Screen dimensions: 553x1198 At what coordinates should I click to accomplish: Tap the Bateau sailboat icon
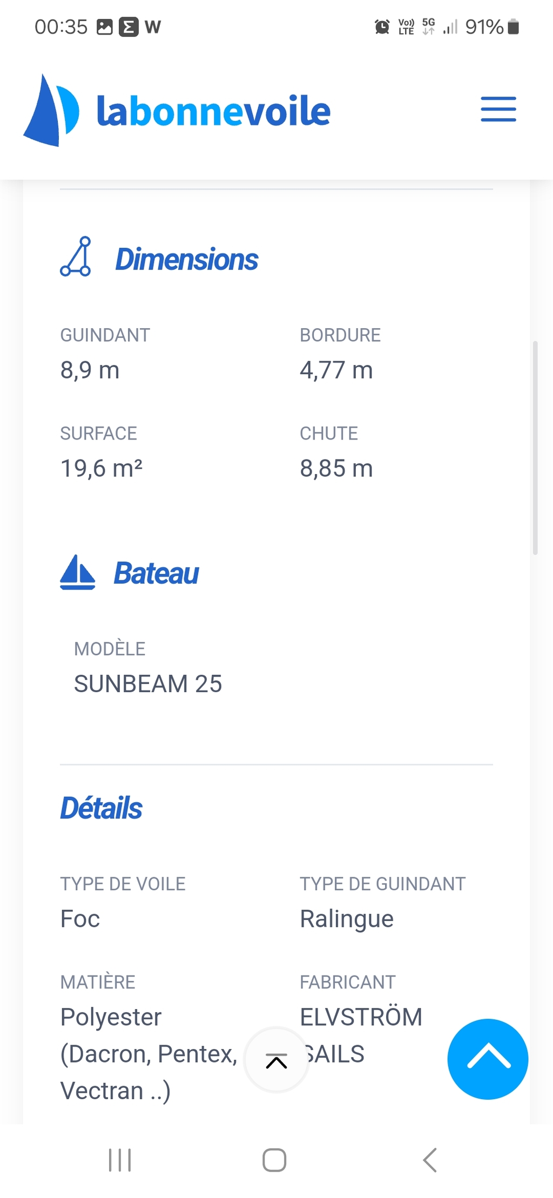click(x=78, y=572)
